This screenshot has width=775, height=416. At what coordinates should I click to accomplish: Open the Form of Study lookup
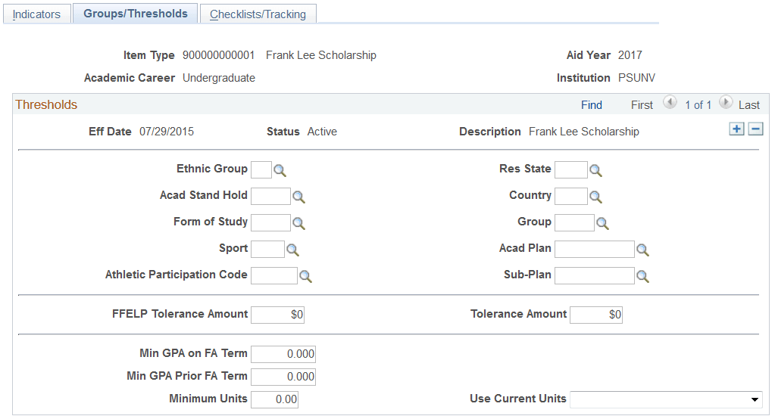click(299, 224)
